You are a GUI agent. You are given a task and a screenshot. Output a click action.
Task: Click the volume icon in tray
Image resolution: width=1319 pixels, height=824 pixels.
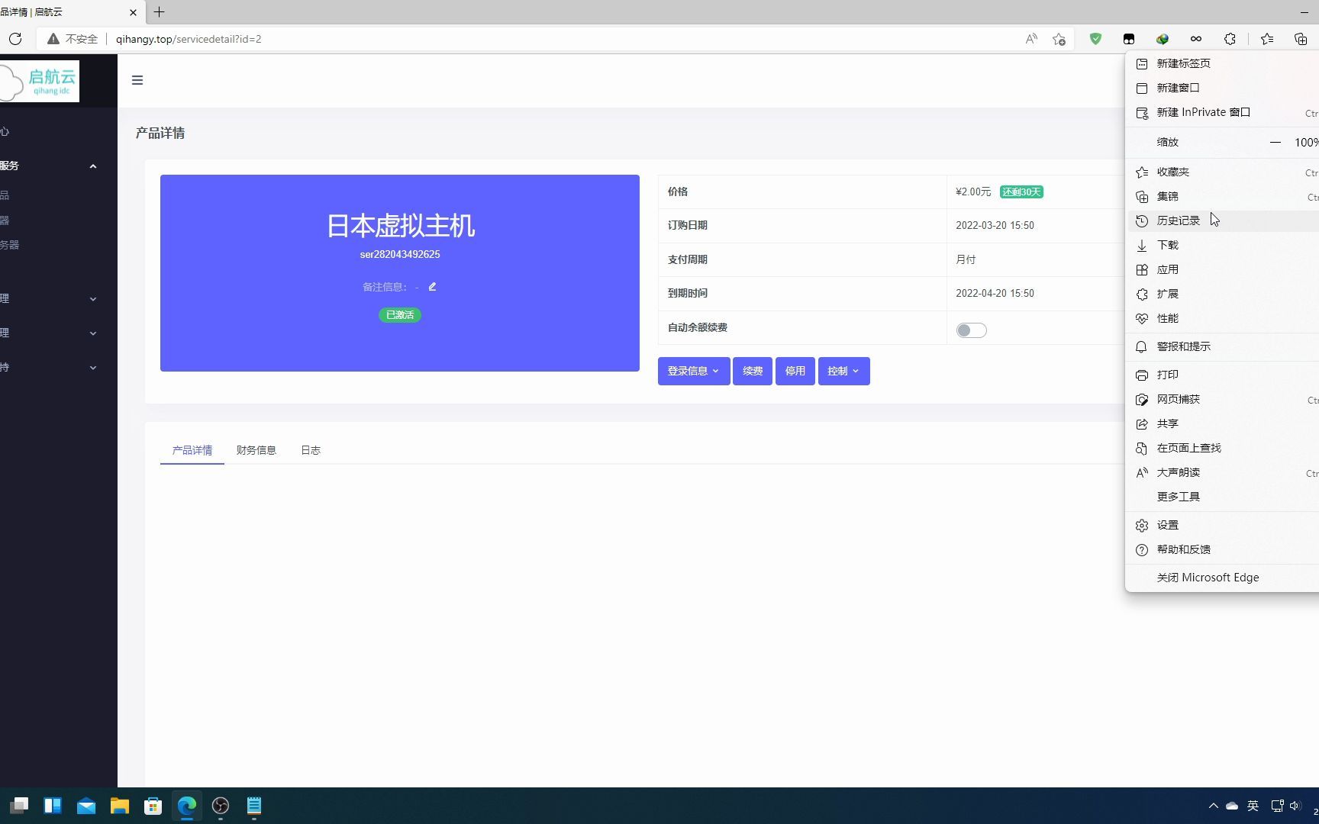(x=1295, y=806)
